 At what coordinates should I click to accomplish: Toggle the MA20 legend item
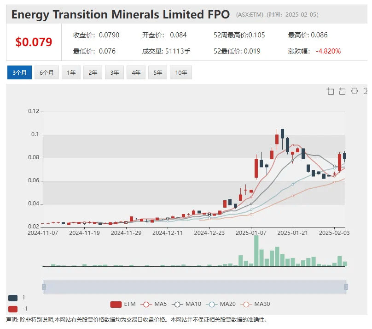click(221, 304)
